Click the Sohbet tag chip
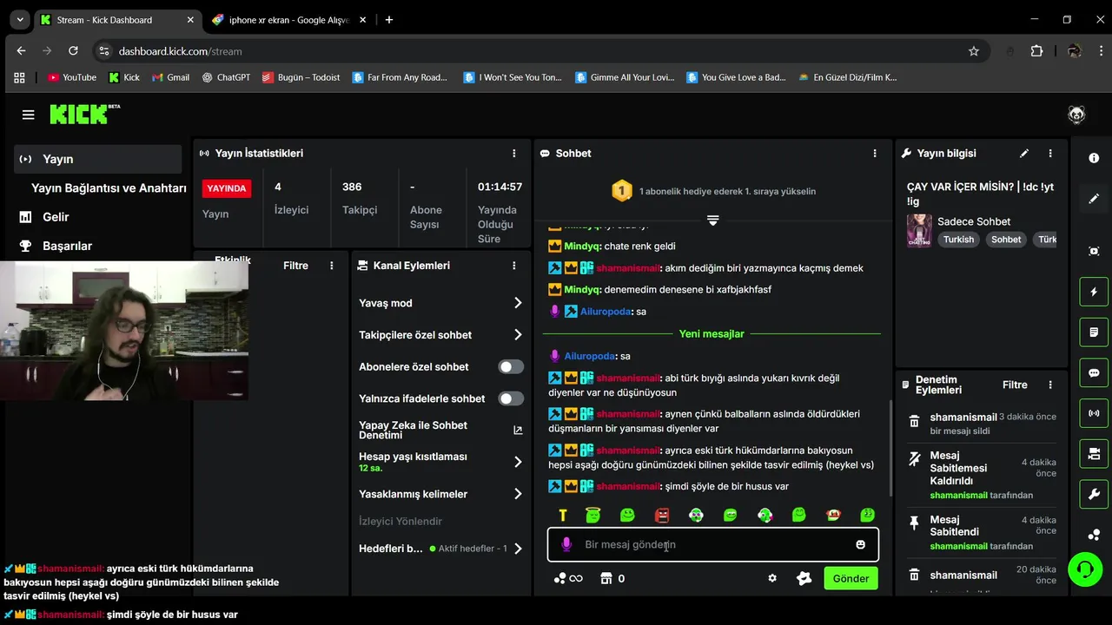This screenshot has height=625, width=1112. (x=1006, y=240)
